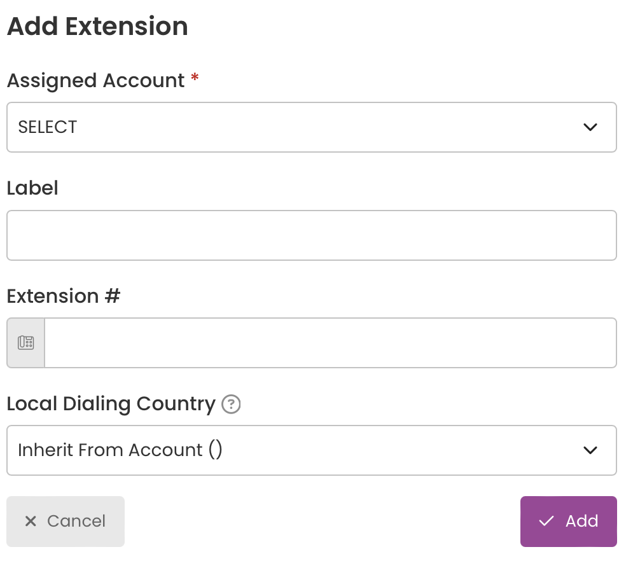Focus the Label text input

point(312,235)
